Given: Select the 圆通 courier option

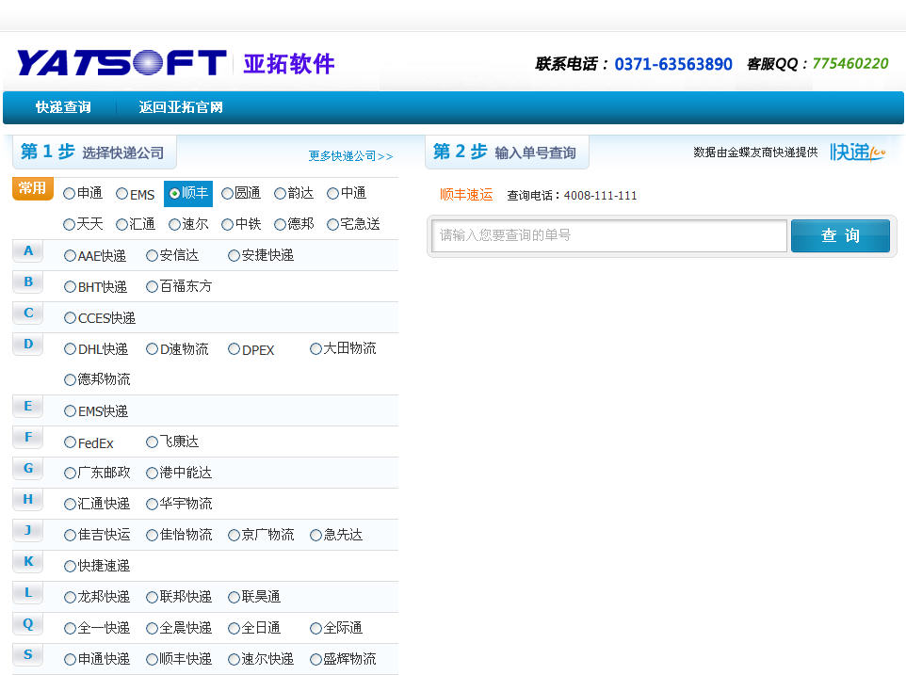Looking at the screenshot, I should 228,194.
